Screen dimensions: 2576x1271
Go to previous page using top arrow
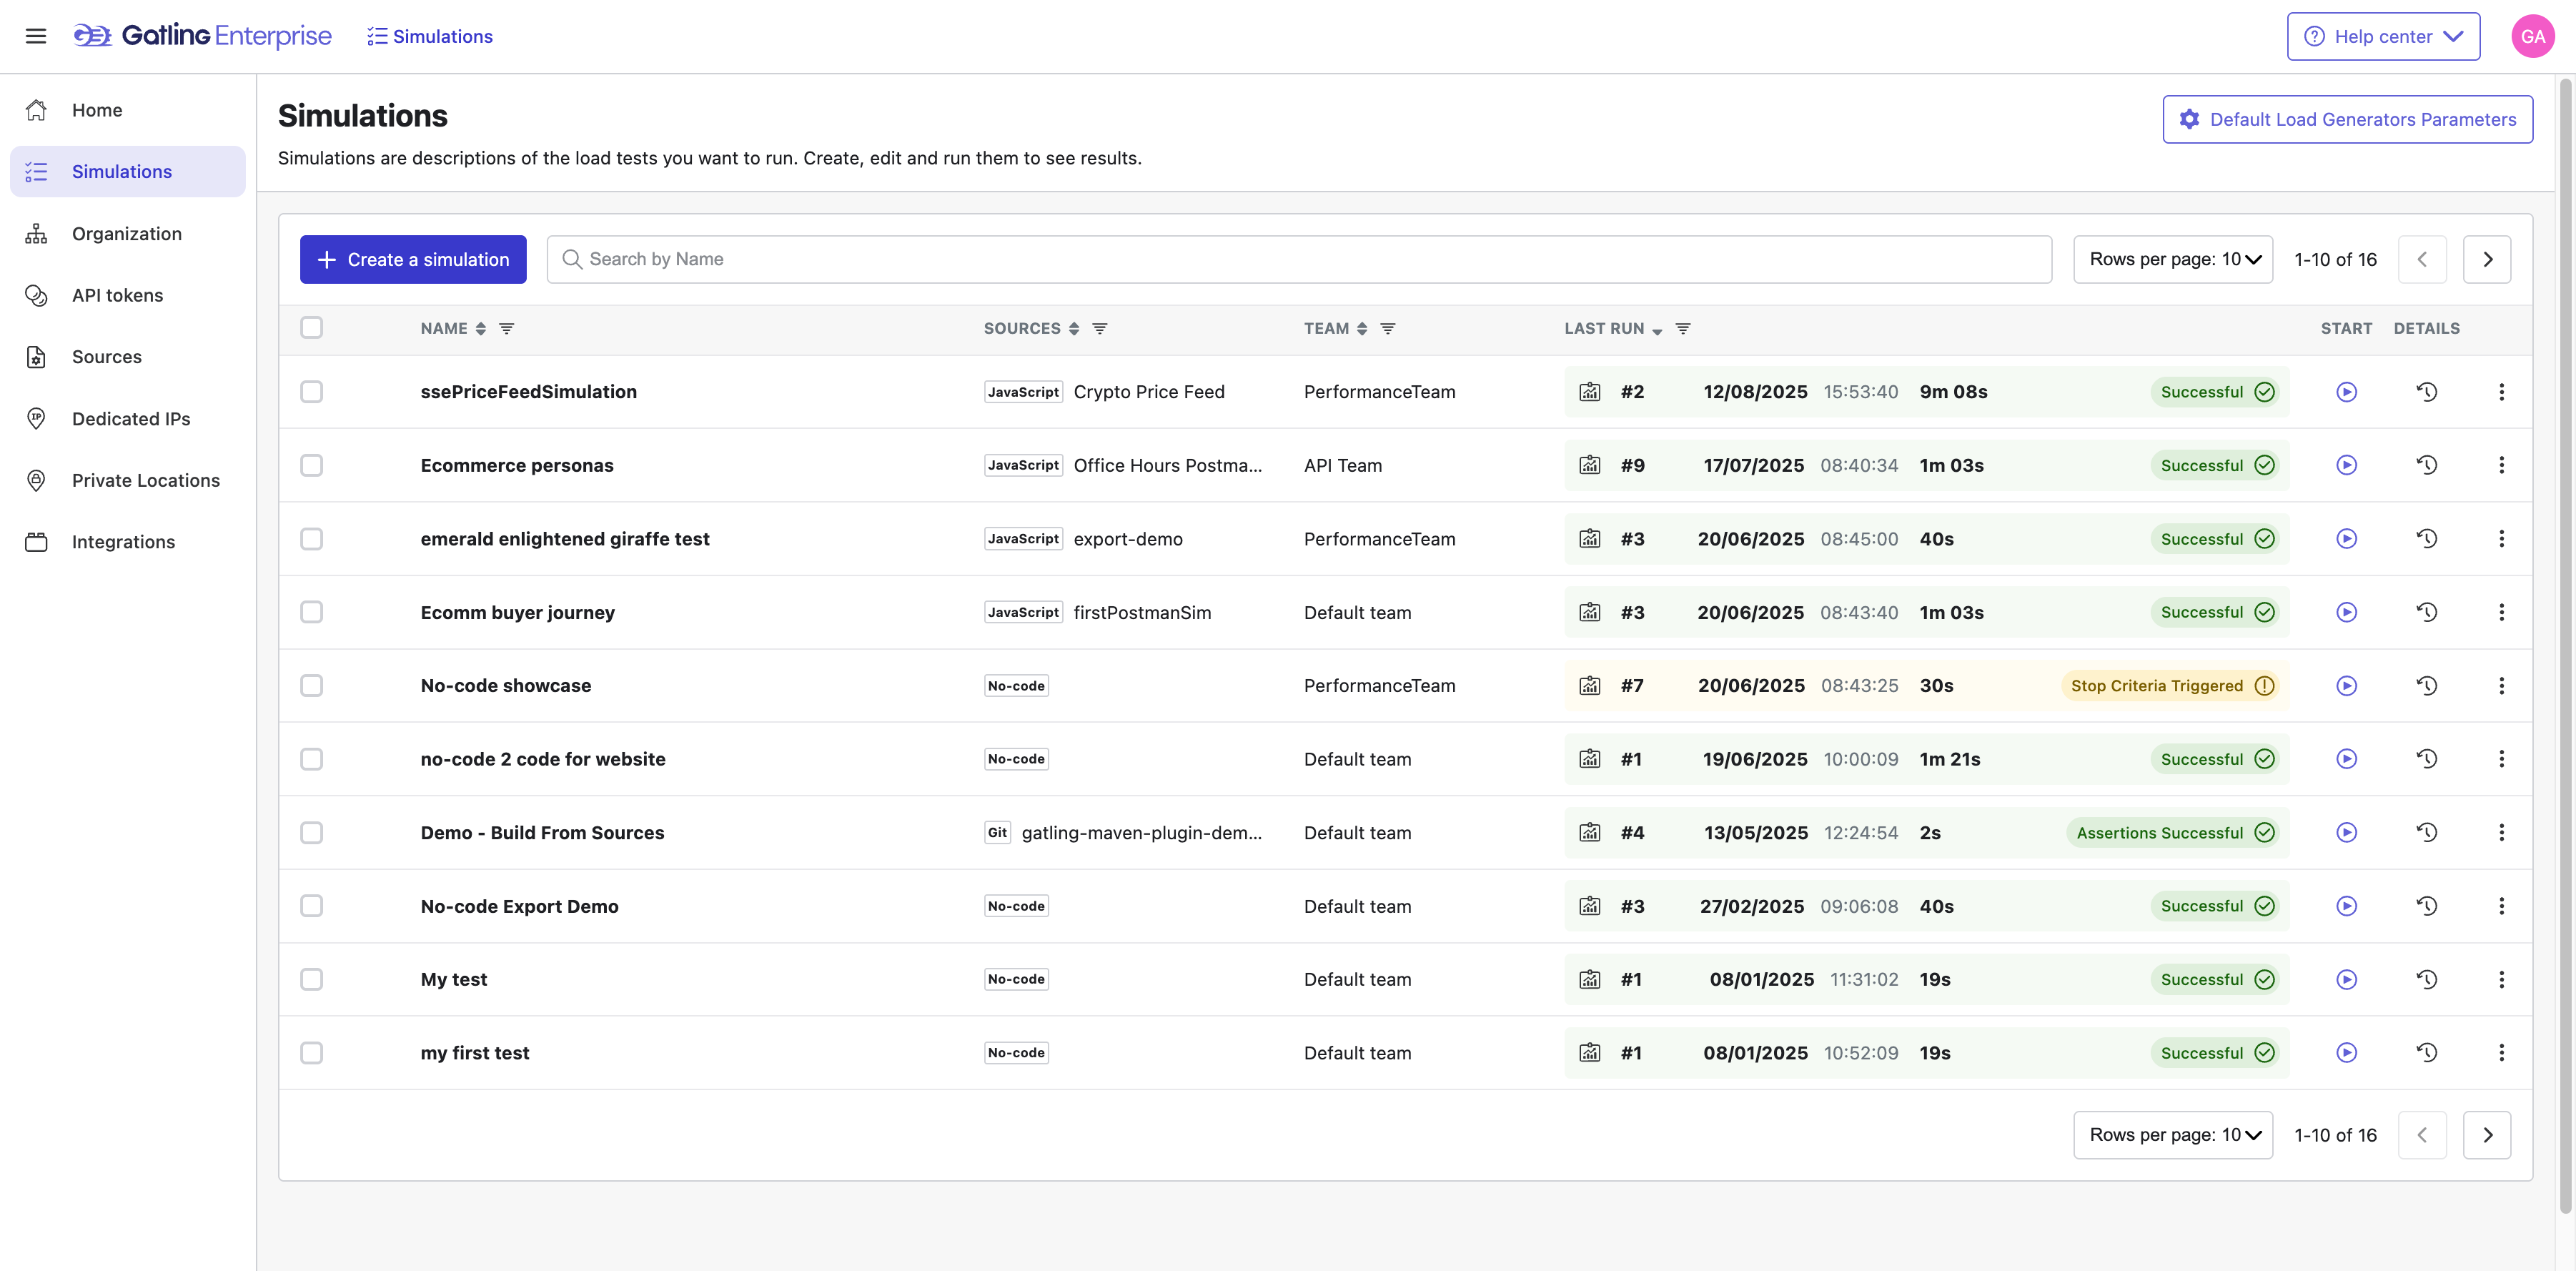tap(2422, 259)
